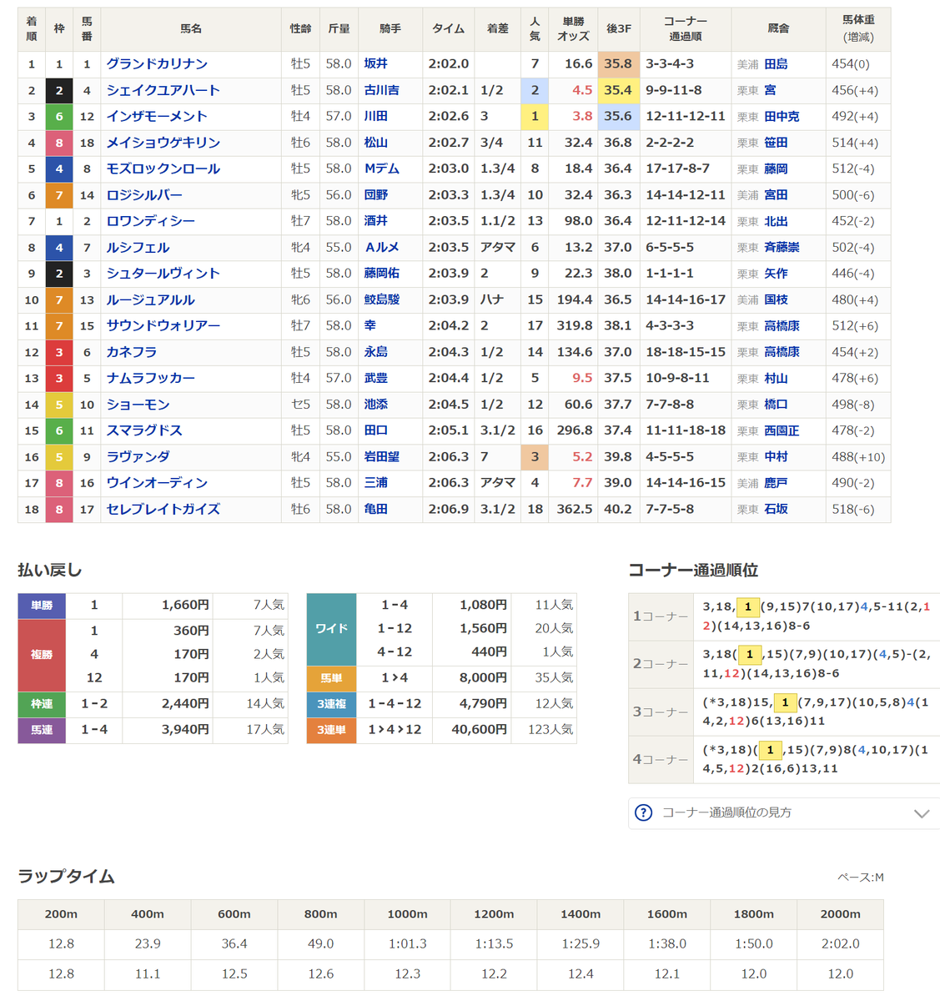
Task: Open horse ロジシルバー link
Action: tap(144, 195)
